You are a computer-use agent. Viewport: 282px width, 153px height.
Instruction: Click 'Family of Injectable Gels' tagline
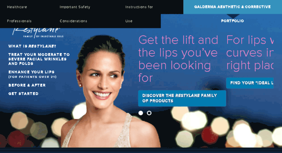[43, 37]
